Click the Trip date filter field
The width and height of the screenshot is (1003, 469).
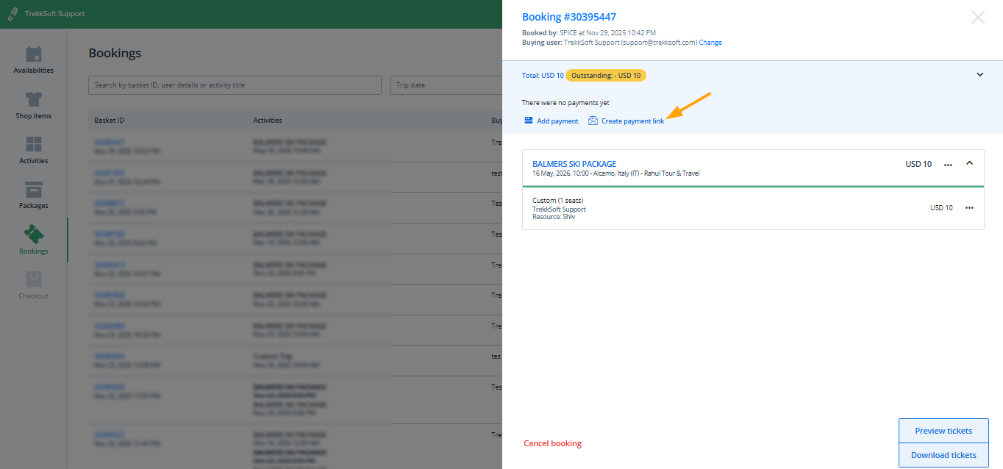click(x=446, y=85)
